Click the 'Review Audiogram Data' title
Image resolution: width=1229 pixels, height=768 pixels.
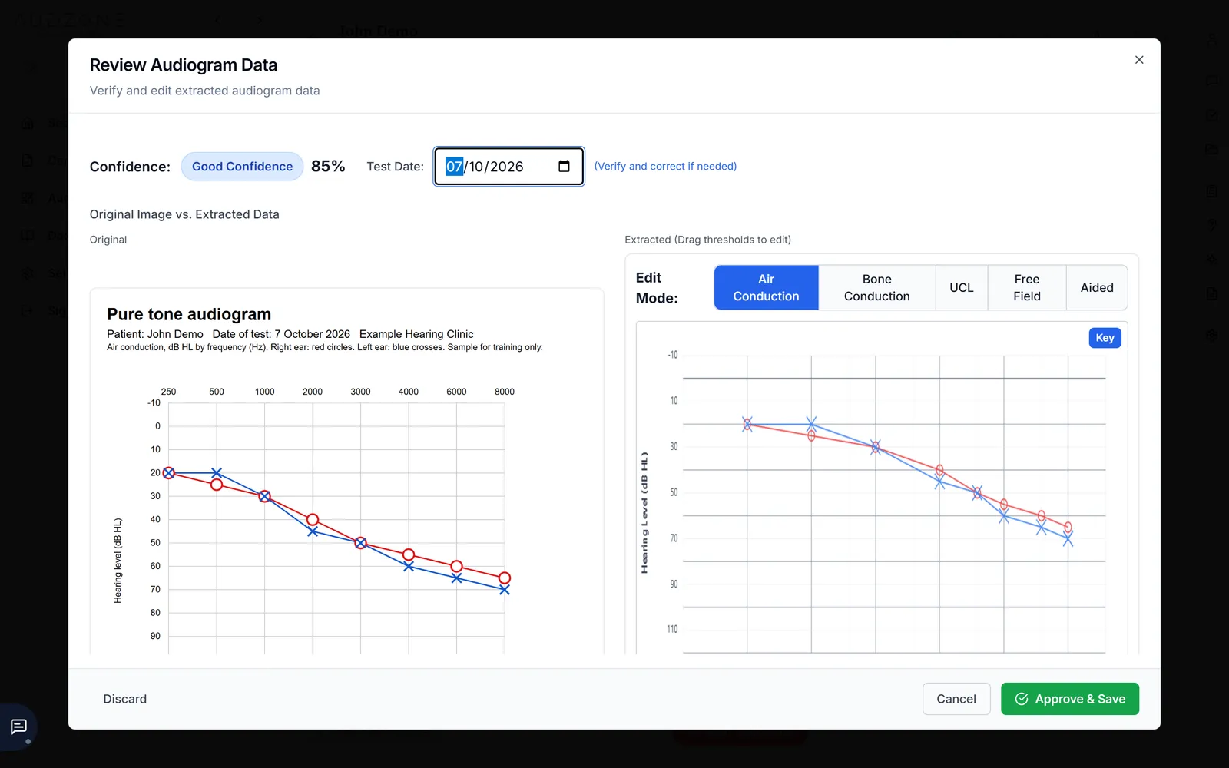pos(184,65)
